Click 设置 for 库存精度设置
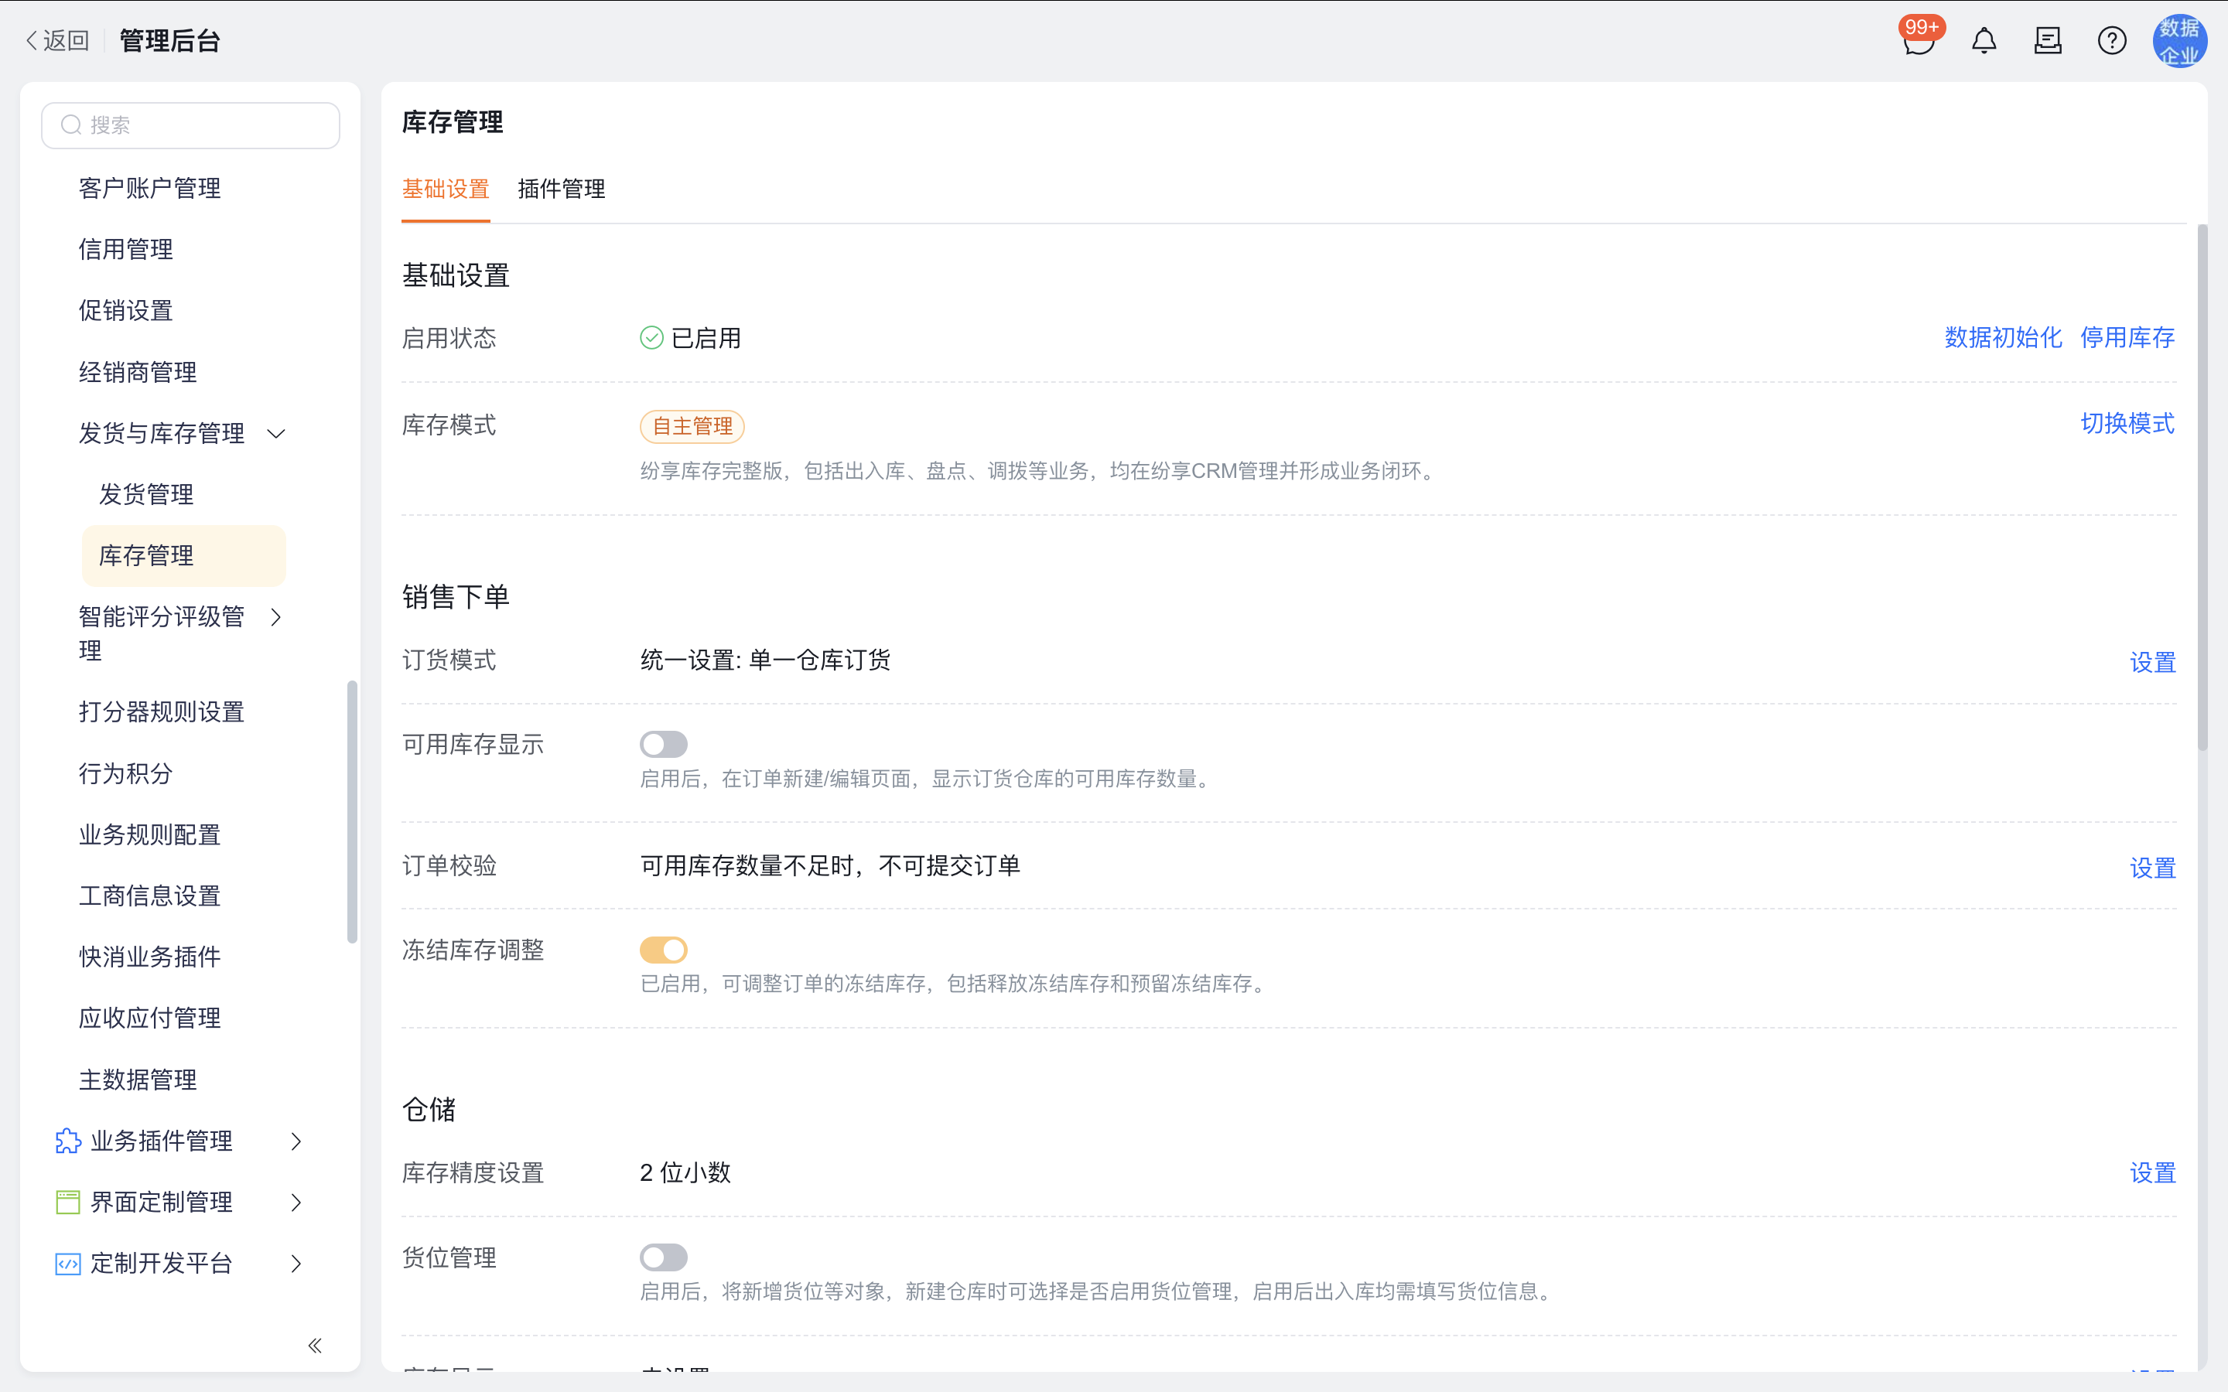Image resolution: width=2228 pixels, height=1392 pixels. click(x=2152, y=1173)
